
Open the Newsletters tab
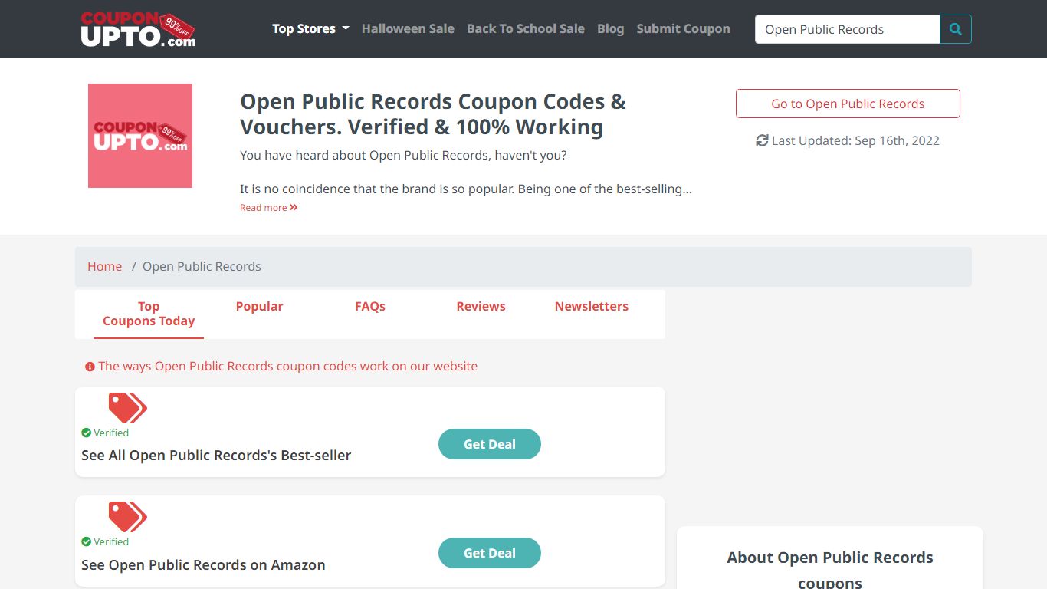click(x=592, y=306)
